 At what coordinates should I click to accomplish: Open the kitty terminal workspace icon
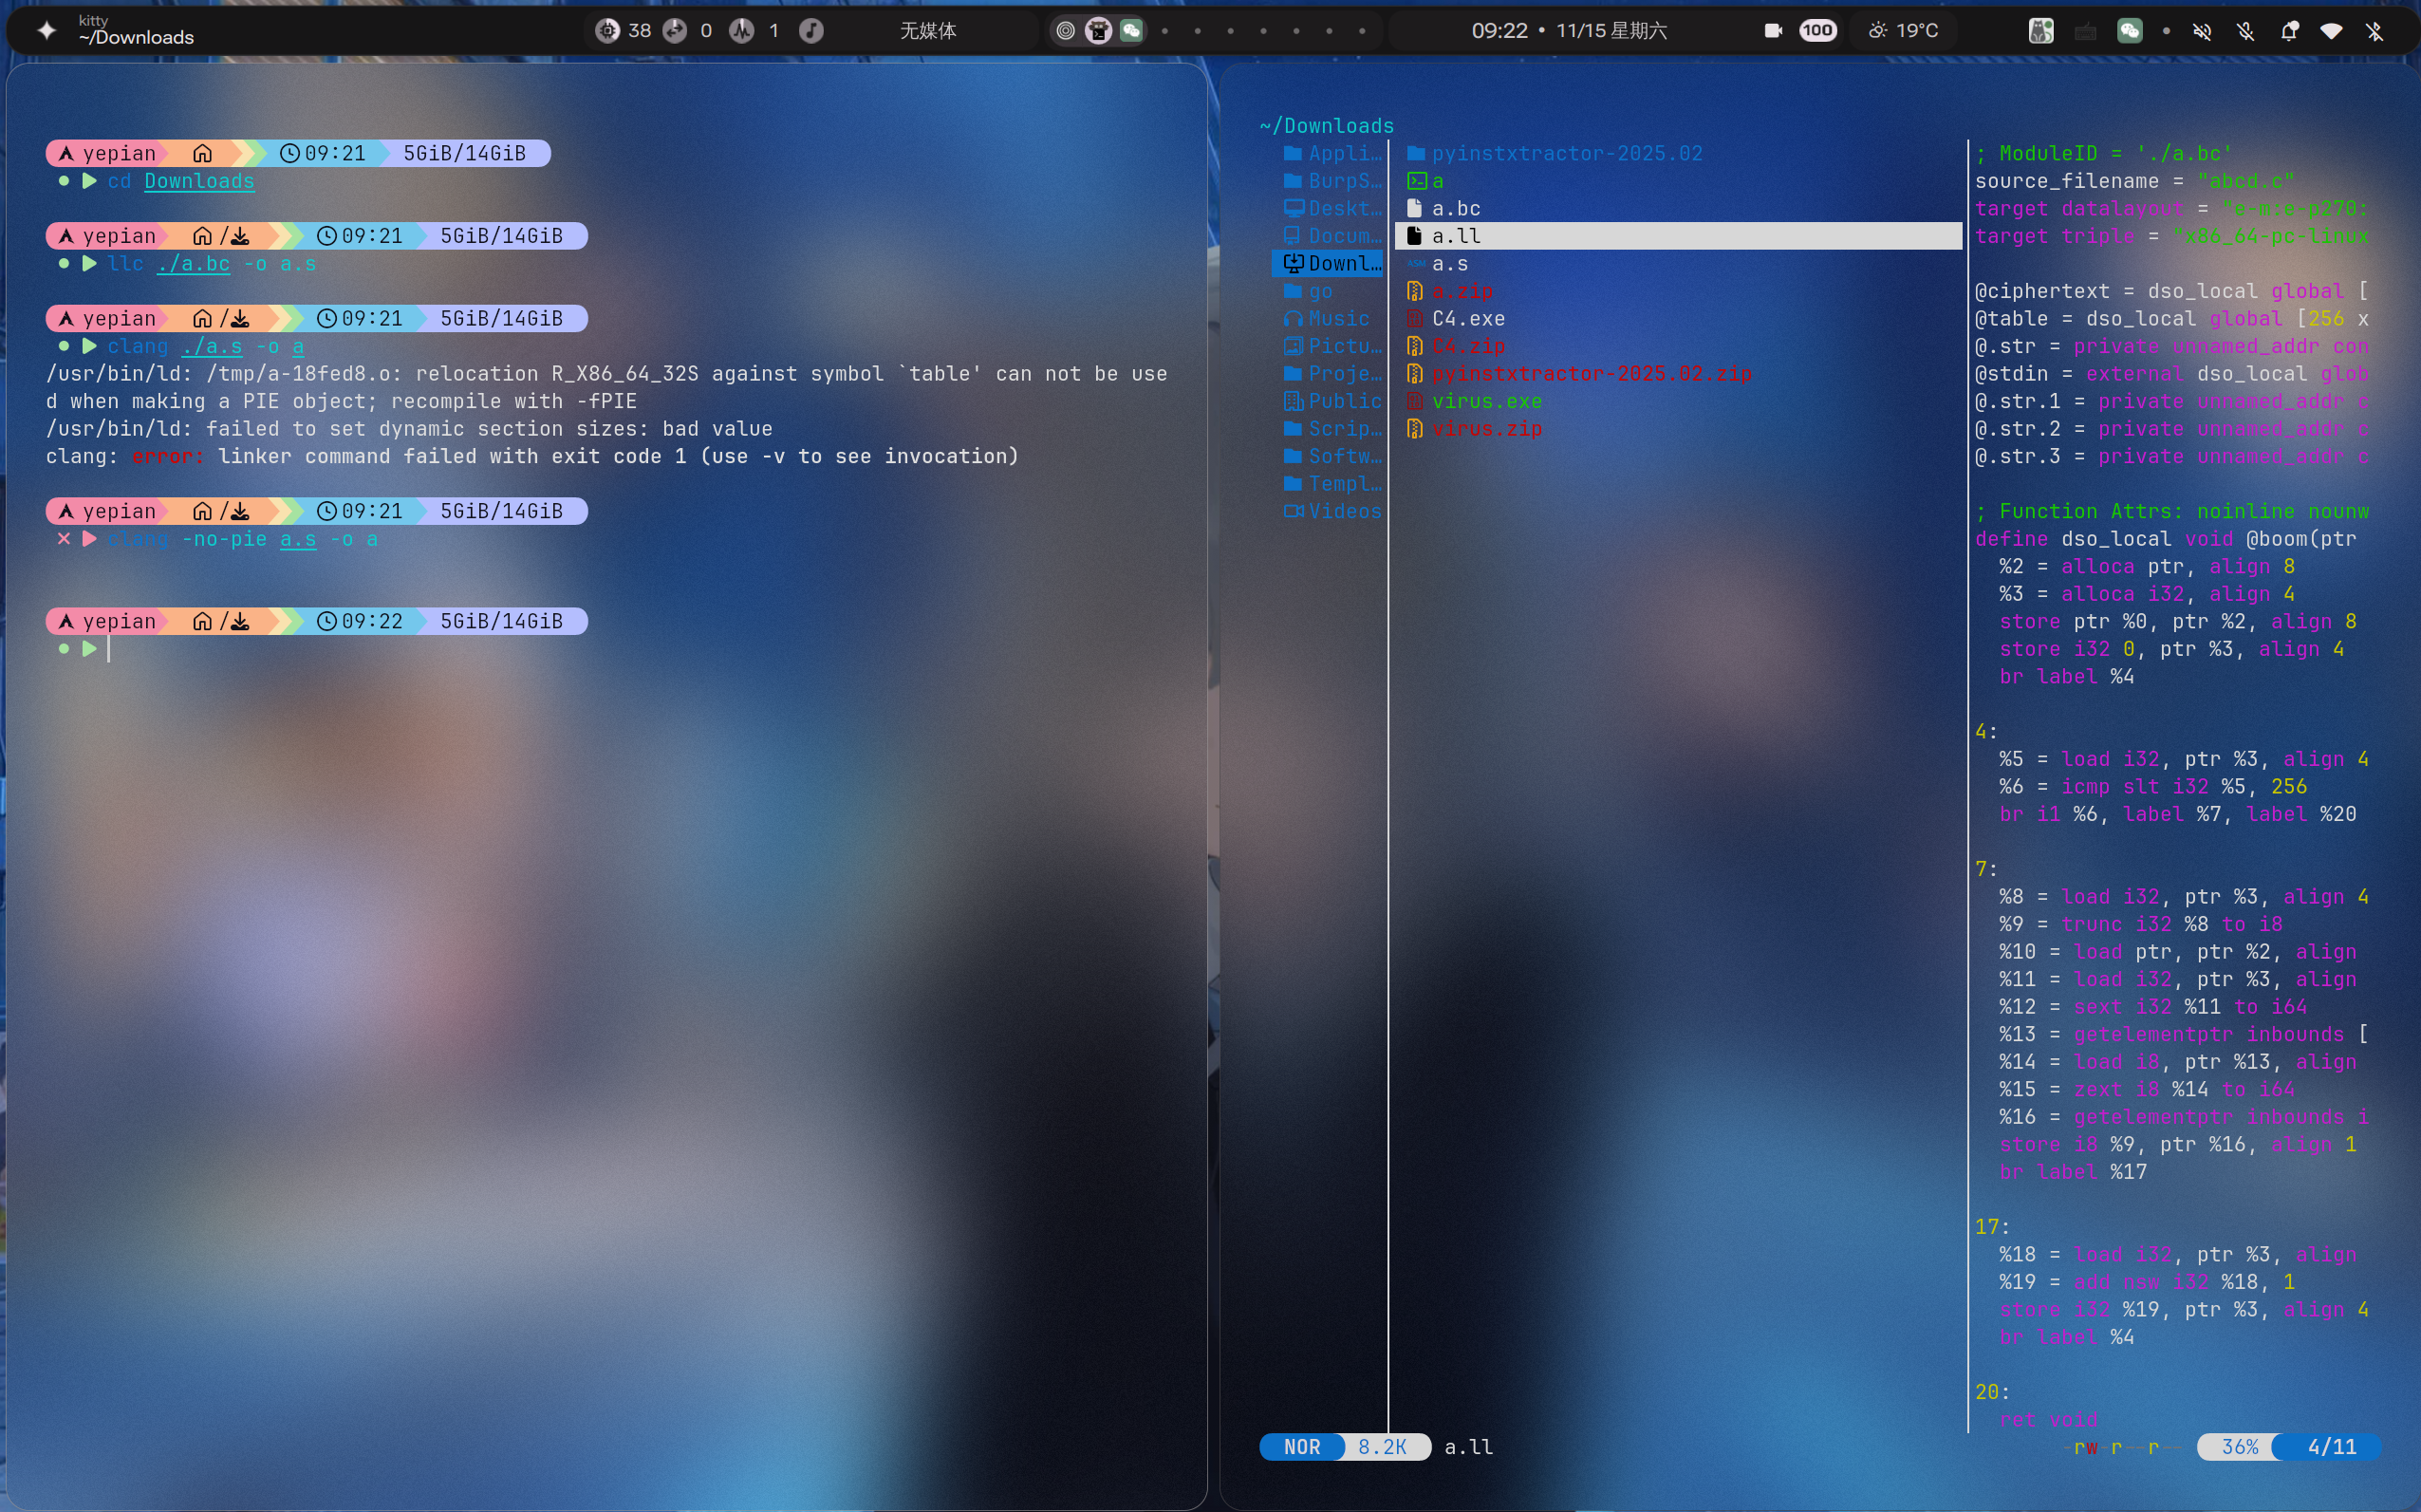1099,30
